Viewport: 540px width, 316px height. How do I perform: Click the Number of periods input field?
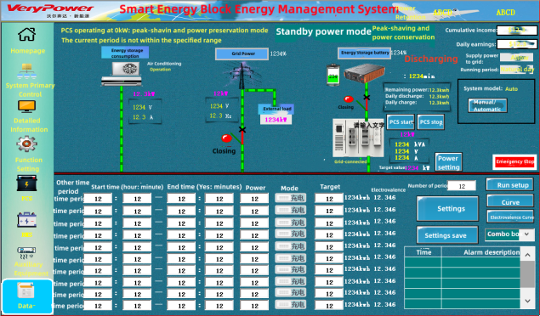coord(462,186)
